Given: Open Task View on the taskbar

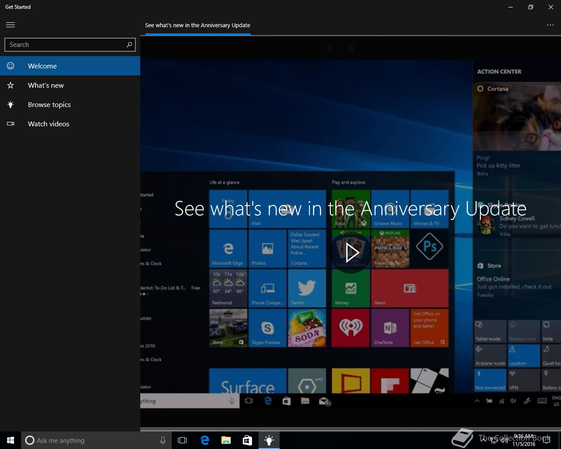Looking at the screenshot, I should click(182, 440).
